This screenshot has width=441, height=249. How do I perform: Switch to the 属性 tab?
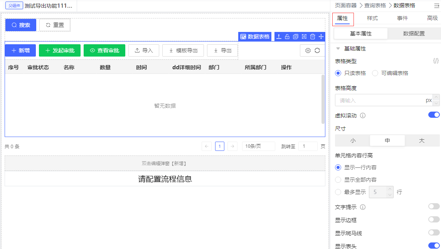(x=342, y=18)
